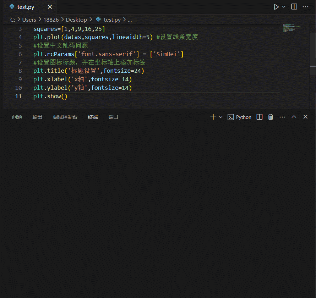Image resolution: width=316 pixels, height=298 pixels.
Task: Click the Users breadcrumb segment
Action: 29,20
